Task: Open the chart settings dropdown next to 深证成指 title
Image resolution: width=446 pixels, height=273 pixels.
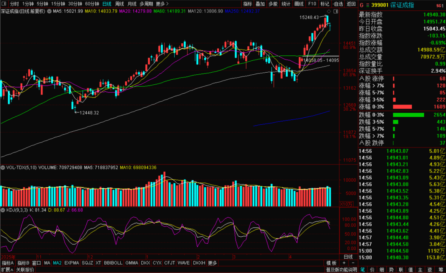Action: (x=50, y=10)
